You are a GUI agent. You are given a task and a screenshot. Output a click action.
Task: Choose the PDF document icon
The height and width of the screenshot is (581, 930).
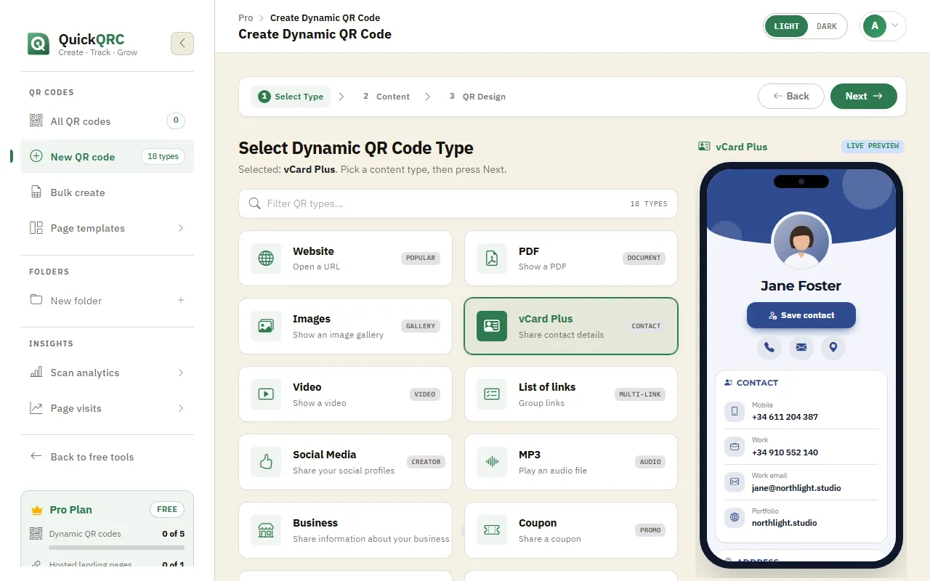click(x=492, y=259)
